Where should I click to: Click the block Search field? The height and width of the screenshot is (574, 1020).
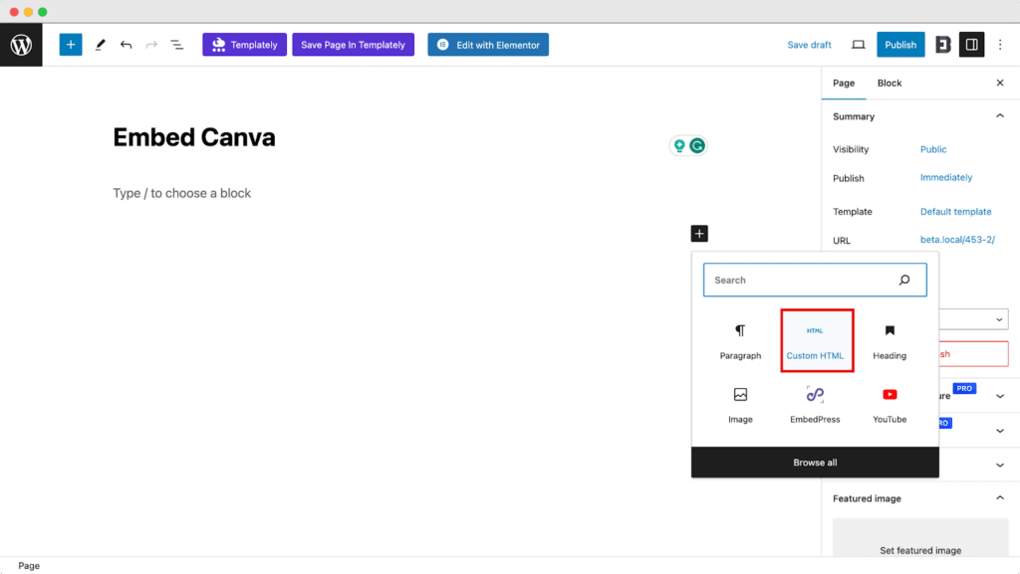[x=802, y=281]
